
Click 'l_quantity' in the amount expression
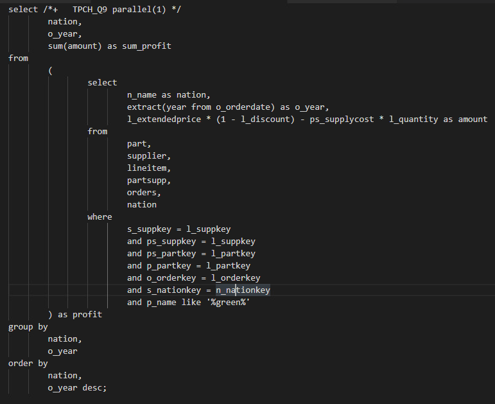(x=413, y=119)
